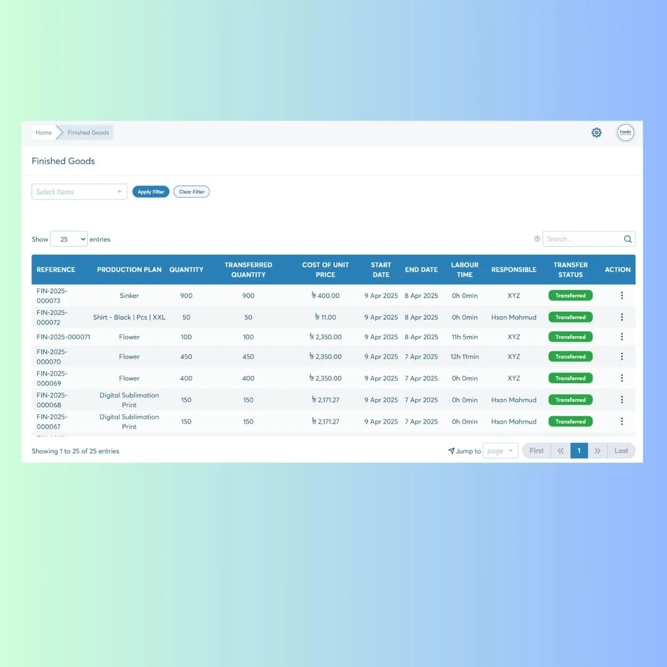The width and height of the screenshot is (667, 667).
Task: Click the Apply Filter button
Action: click(150, 192)
